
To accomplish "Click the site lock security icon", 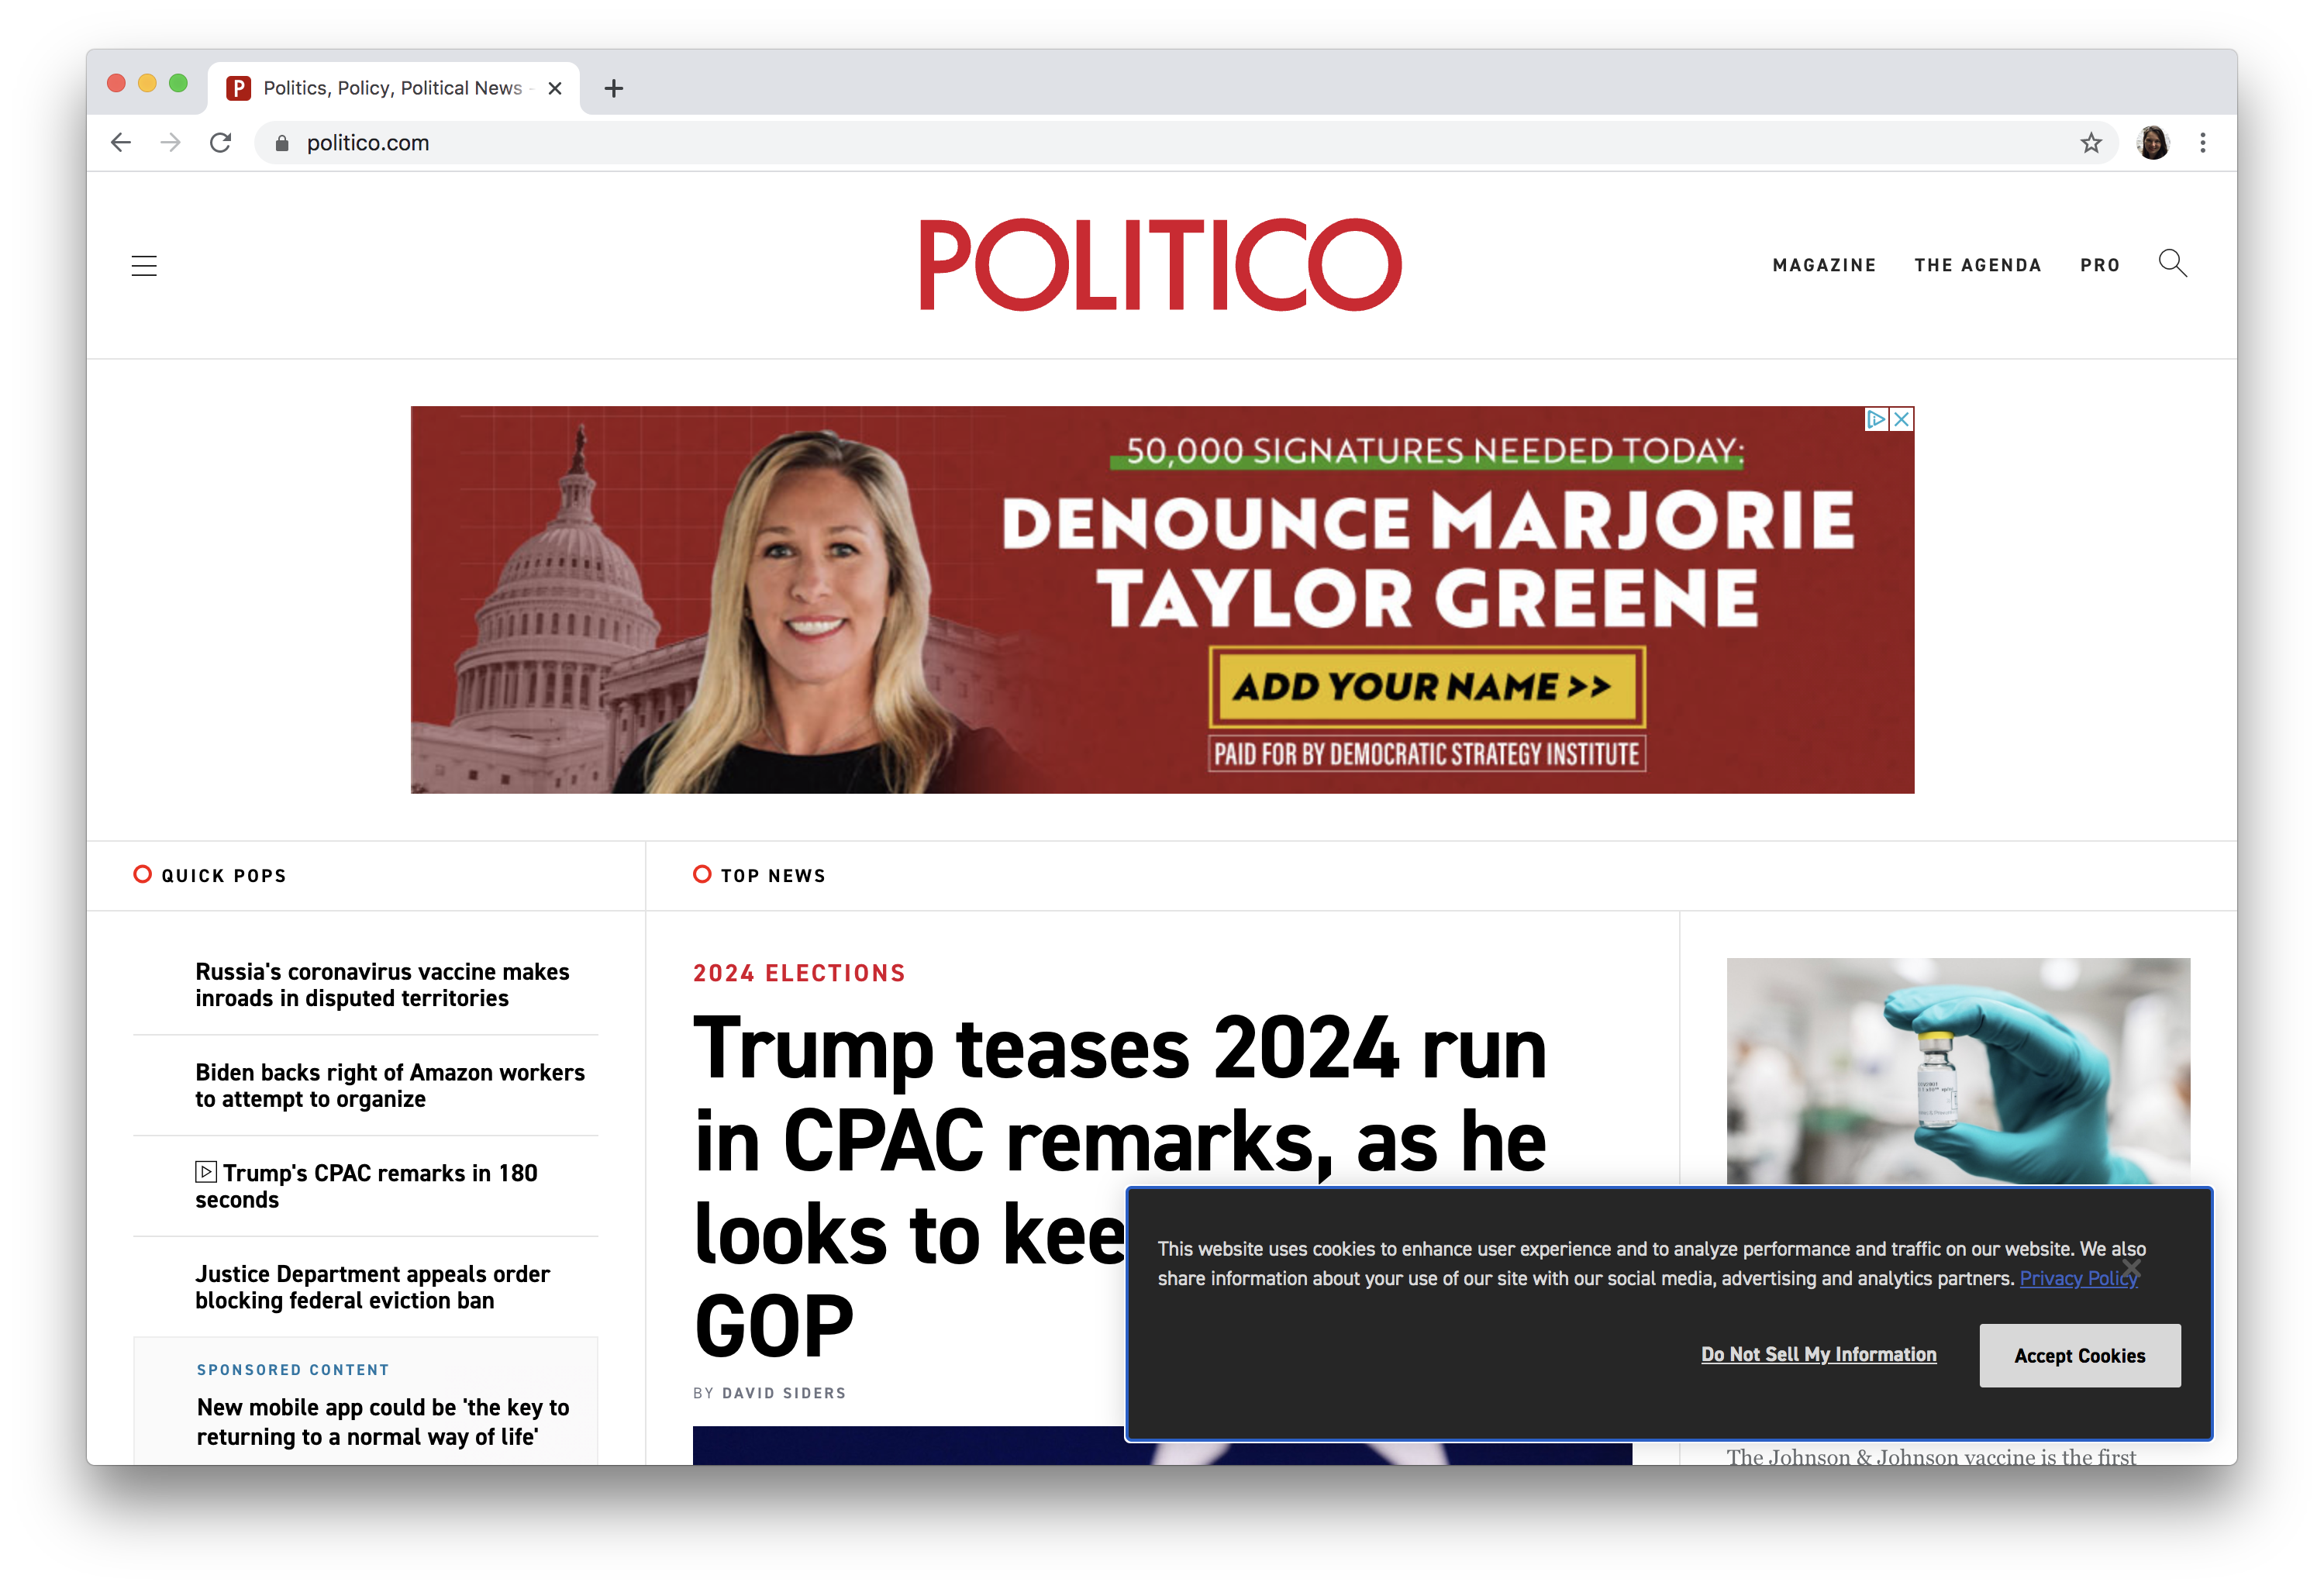I will click(x=282, y=143).
